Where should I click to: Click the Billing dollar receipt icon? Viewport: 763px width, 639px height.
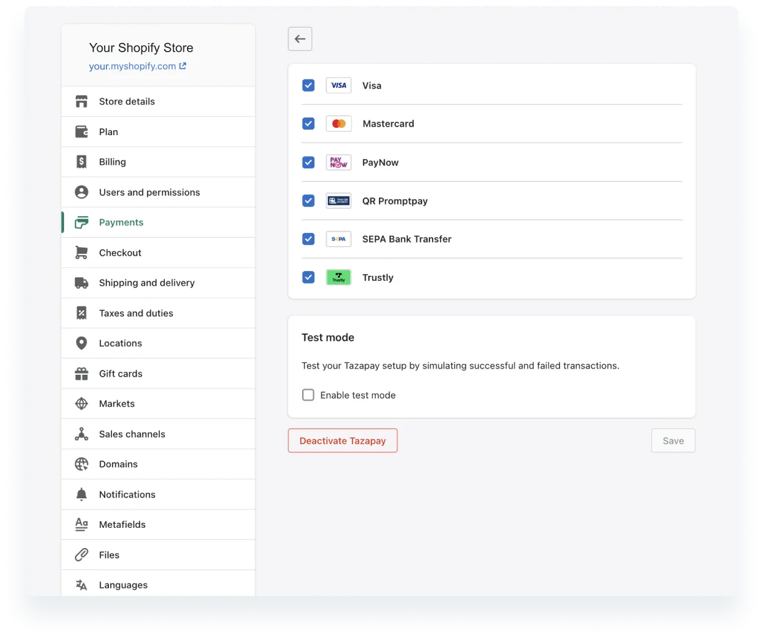(x=81, y=162)
